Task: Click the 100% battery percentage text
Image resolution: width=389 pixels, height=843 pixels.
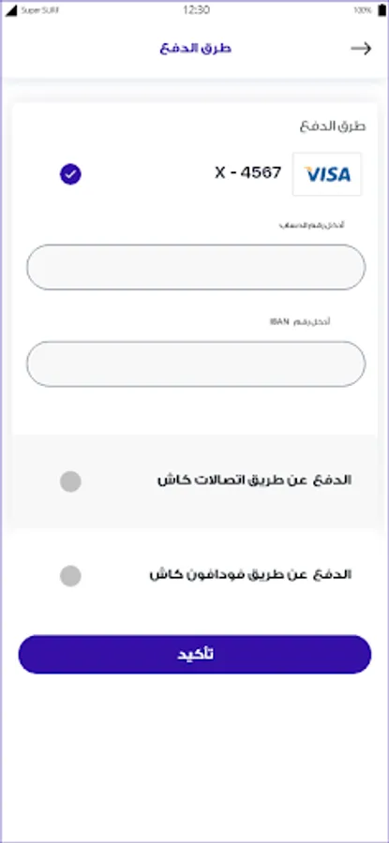Action: click(362, 10)
